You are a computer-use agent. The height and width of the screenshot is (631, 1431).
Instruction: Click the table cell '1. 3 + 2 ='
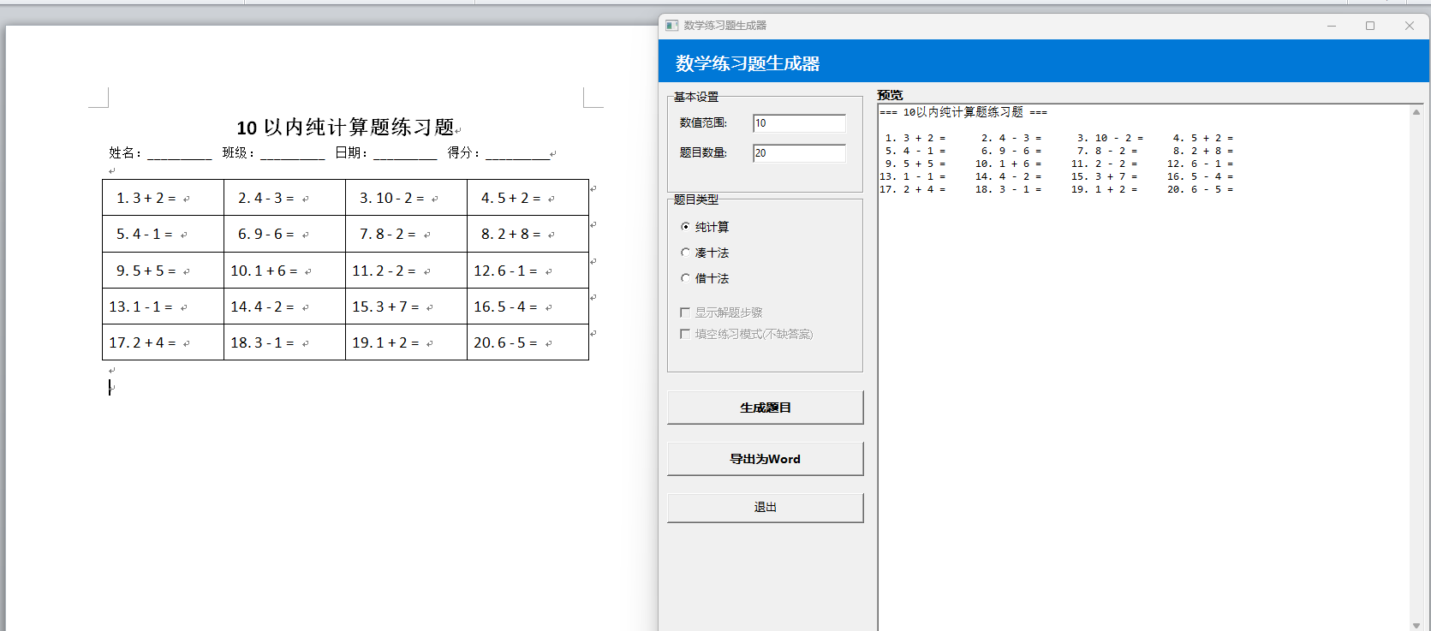tap(163, 198)
